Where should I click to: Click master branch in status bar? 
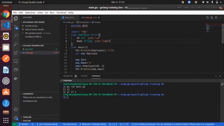coord(24,124)
